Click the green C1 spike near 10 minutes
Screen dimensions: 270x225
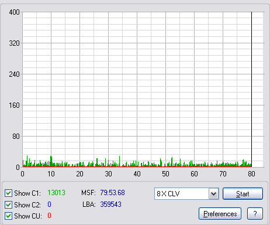(x=51, y=161)
